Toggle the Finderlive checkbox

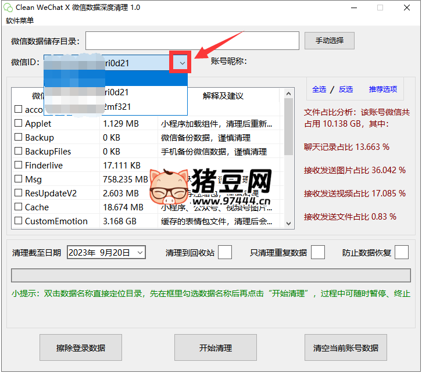[18, 165]
